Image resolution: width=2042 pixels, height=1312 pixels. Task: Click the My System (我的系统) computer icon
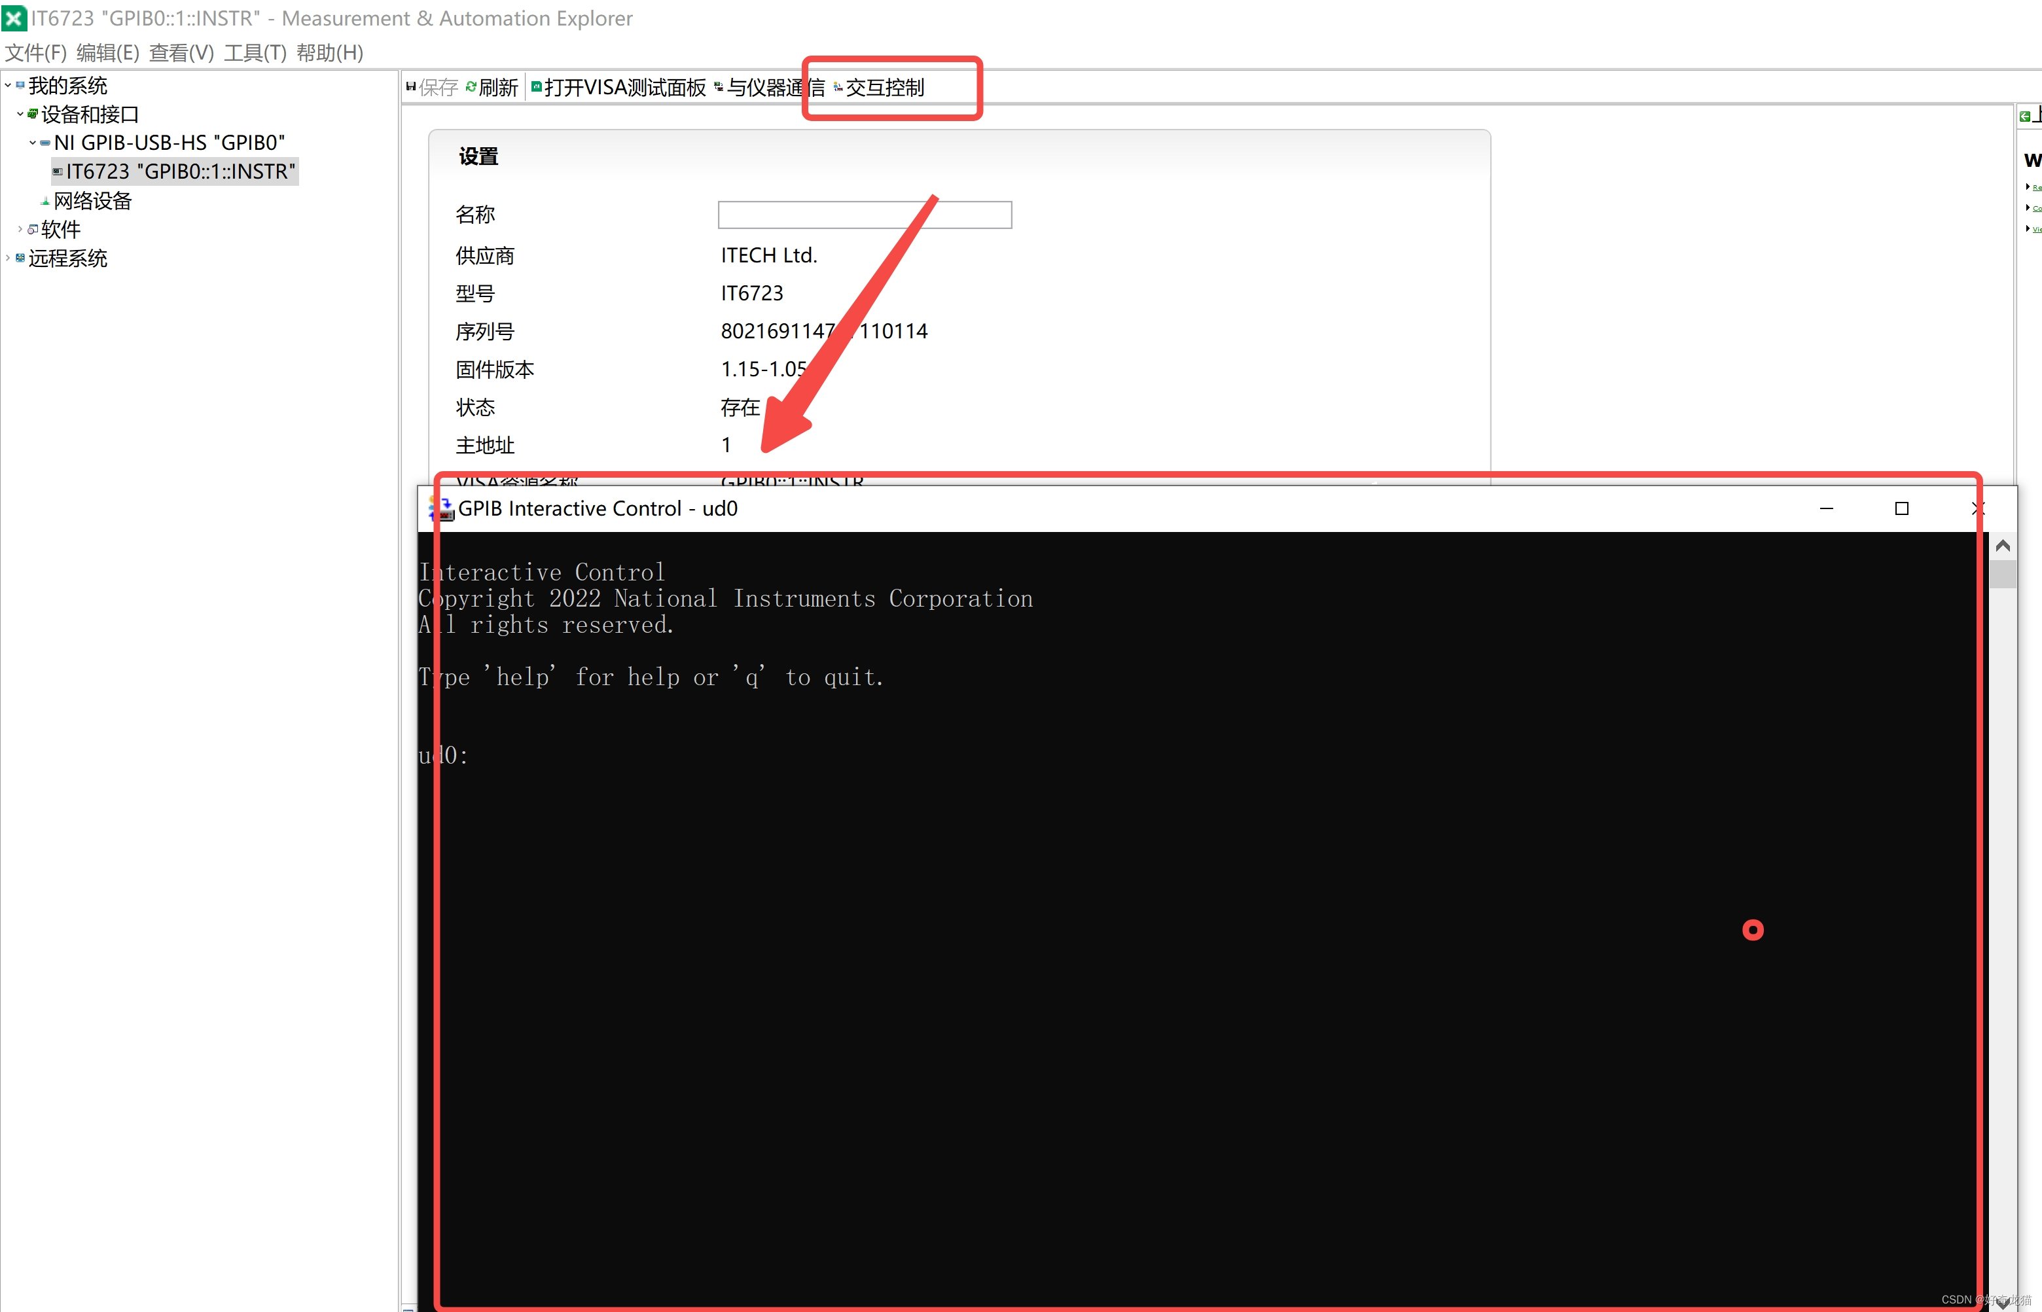coord(20,85)
